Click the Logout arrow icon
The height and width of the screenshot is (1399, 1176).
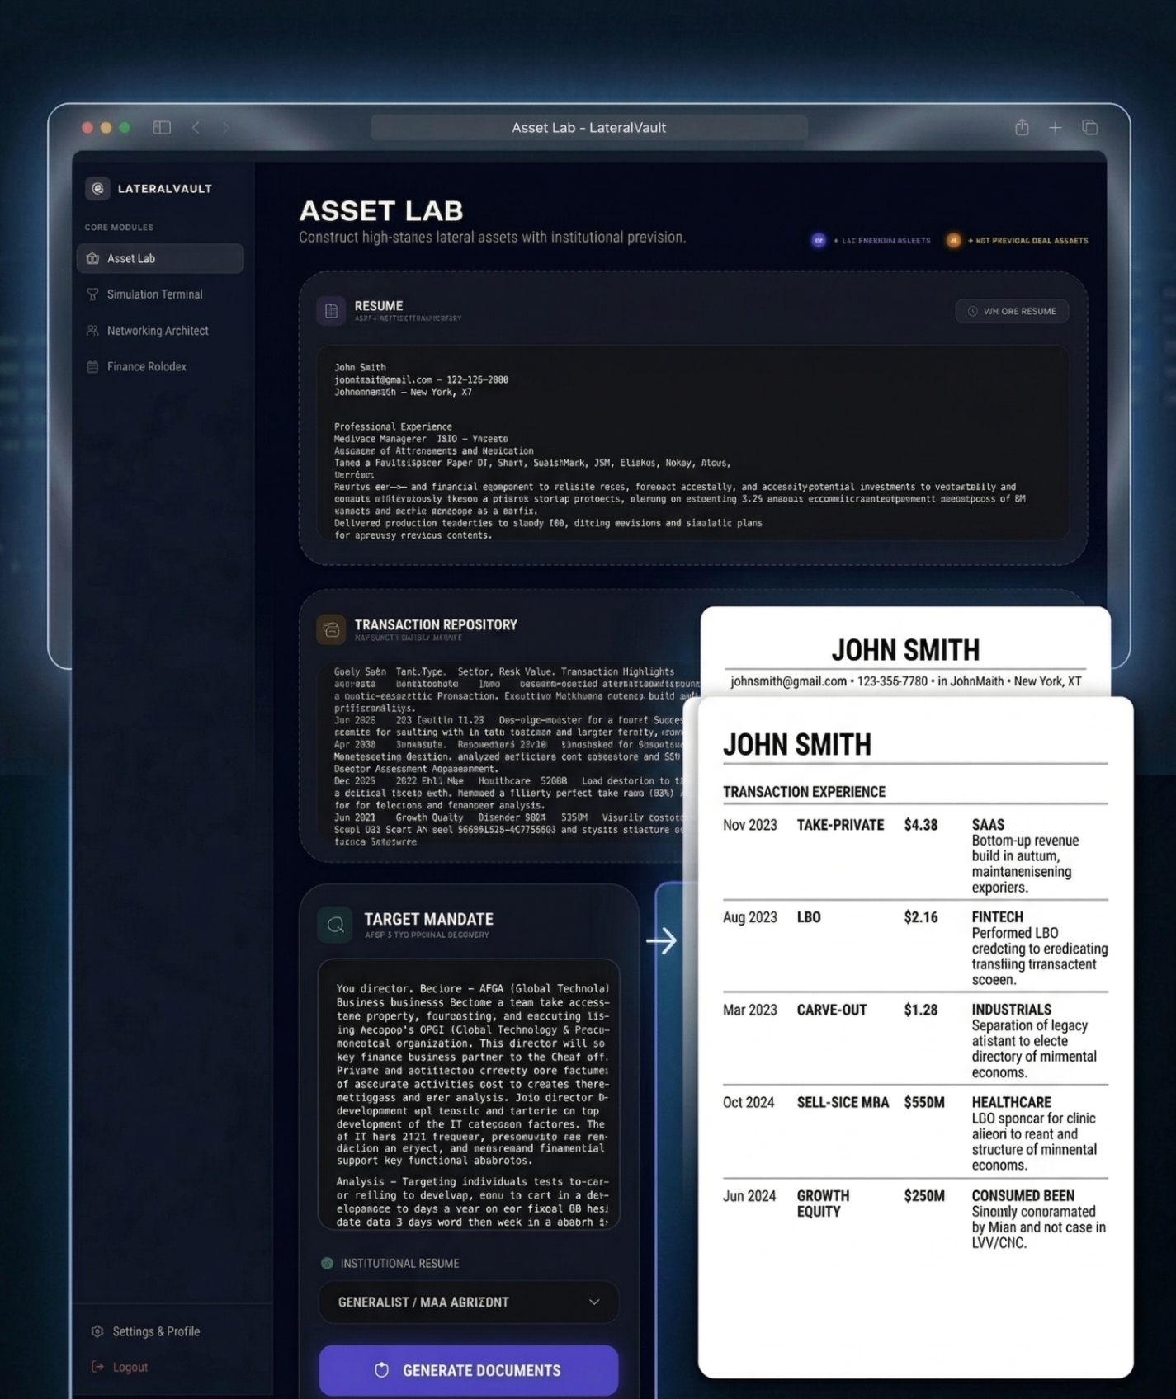pos(97,1367)
